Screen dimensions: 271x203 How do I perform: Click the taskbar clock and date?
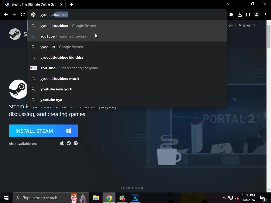point(249,198)
